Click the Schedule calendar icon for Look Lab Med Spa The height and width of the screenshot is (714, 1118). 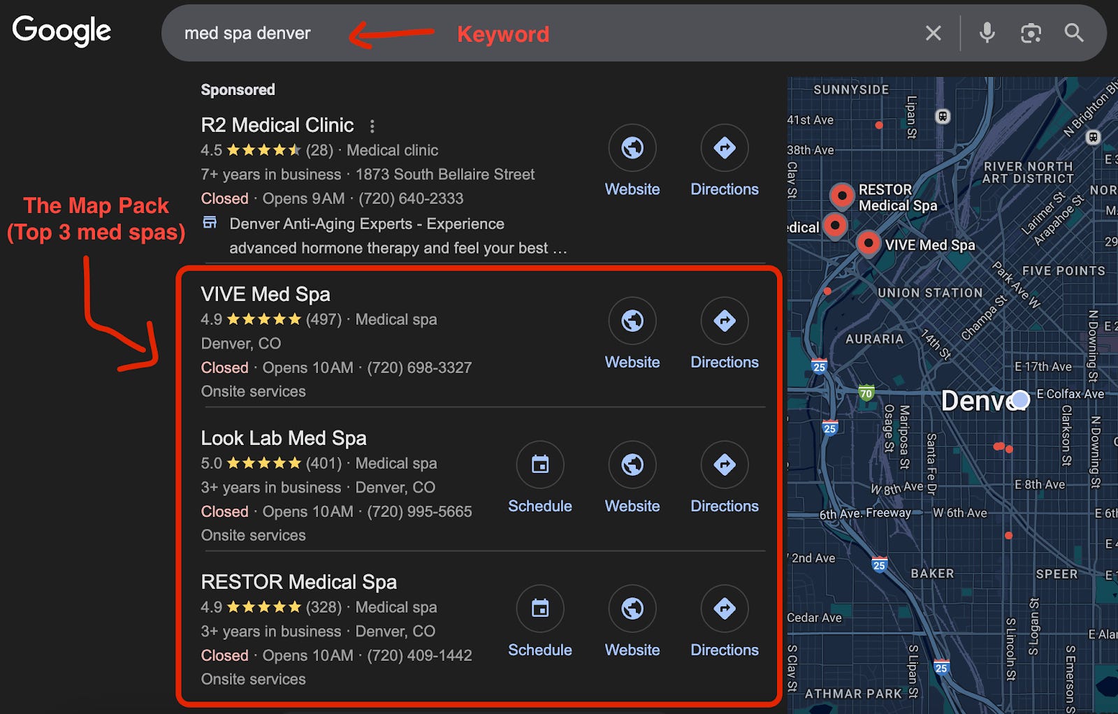point(540,465)
